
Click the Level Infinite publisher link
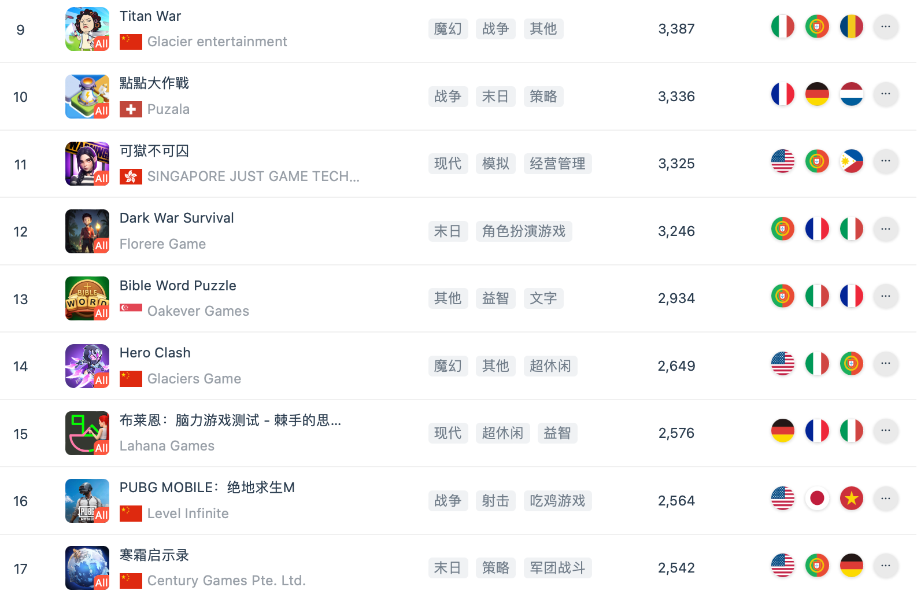(x=188, y=513)
